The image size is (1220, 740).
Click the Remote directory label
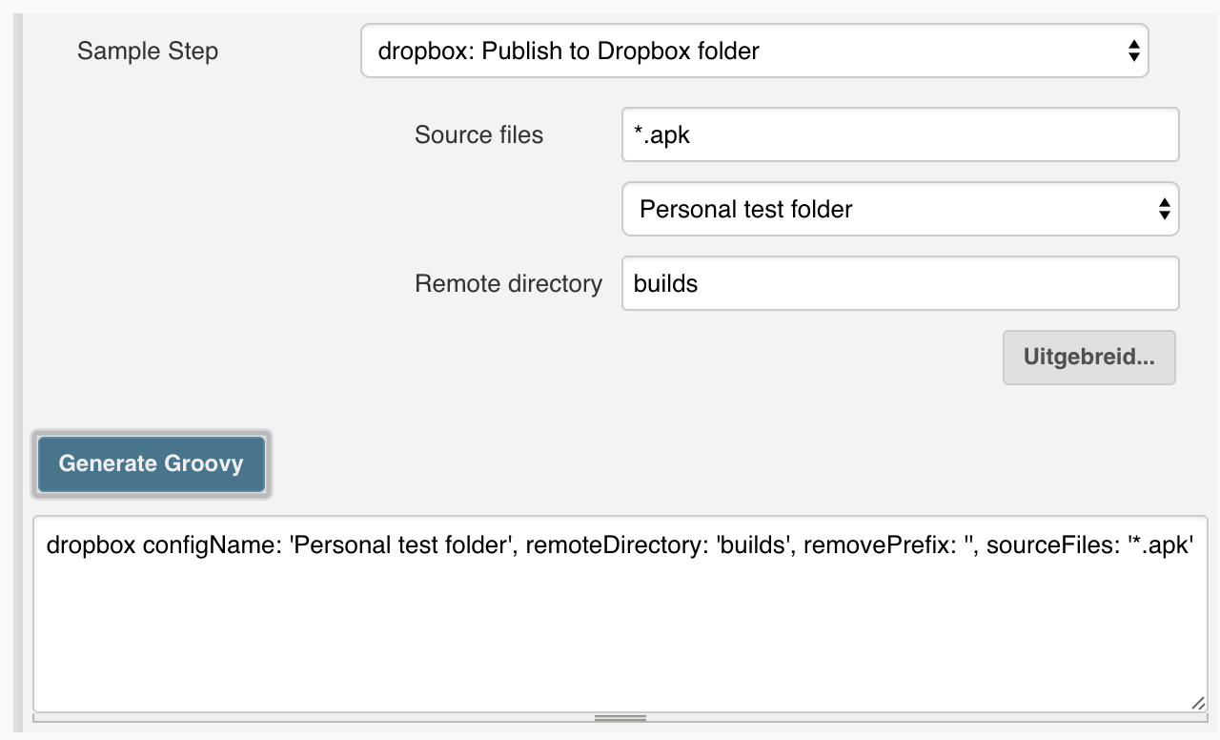click(508, 283)
